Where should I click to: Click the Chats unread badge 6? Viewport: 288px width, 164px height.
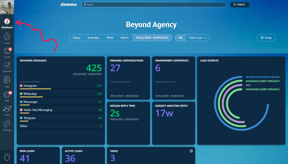coord(10,49)
